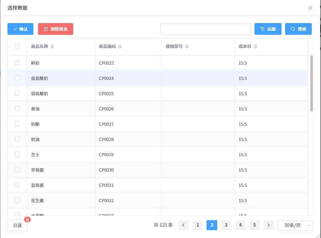Image resolution: width=321 pixels, height=238 pixels.
Task: Click the 确认 confirm button
Action: point(21,29)
